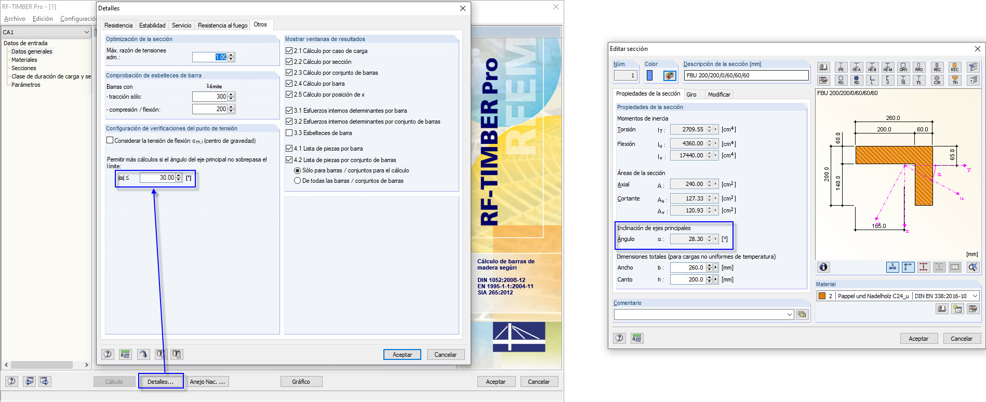Image resolution: width=986 pixels, height=402 pixels.
Task: Switch to Resistencia tab
Action: [x=118, y=25]
